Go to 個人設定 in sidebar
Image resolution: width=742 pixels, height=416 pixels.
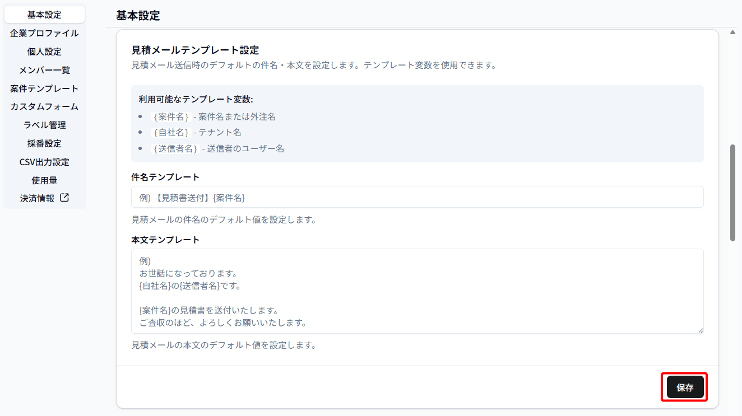pyautogui.click(x=44, y=52)
